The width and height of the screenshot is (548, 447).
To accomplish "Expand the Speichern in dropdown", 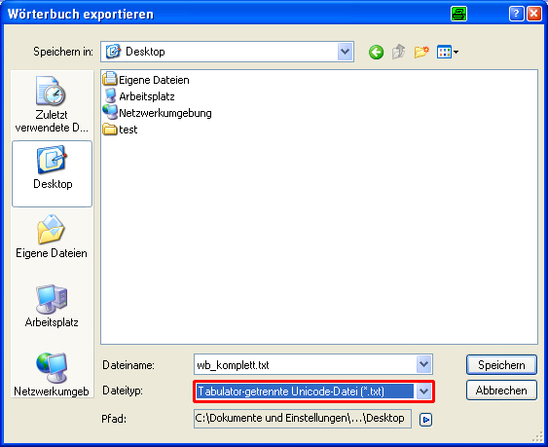I will [345, 52].
